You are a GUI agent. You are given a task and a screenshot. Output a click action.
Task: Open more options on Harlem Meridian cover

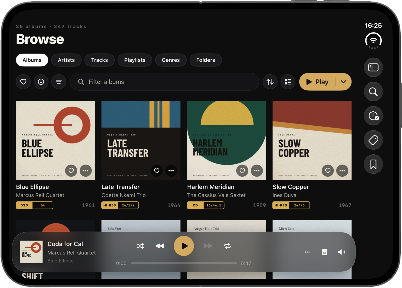click(257, 171)
